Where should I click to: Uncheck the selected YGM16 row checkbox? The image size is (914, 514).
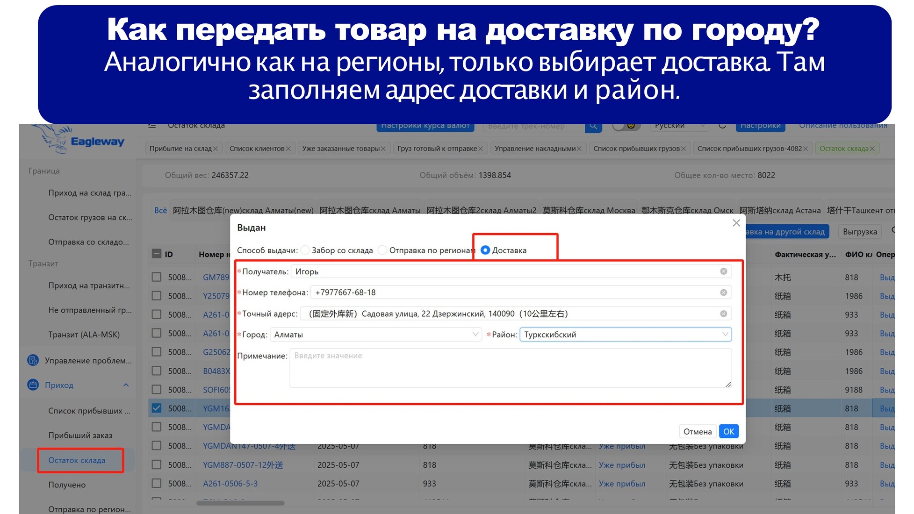(x=157, y=408)
